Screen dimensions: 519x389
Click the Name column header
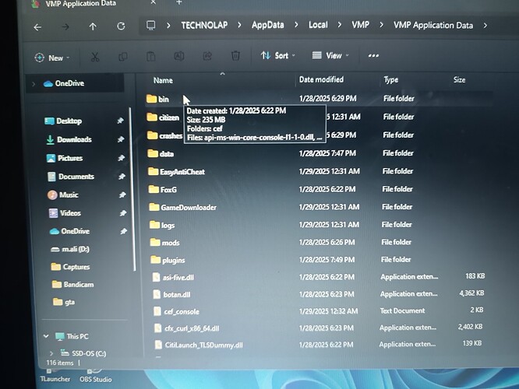pyautogui.click(x=163, y=80)
